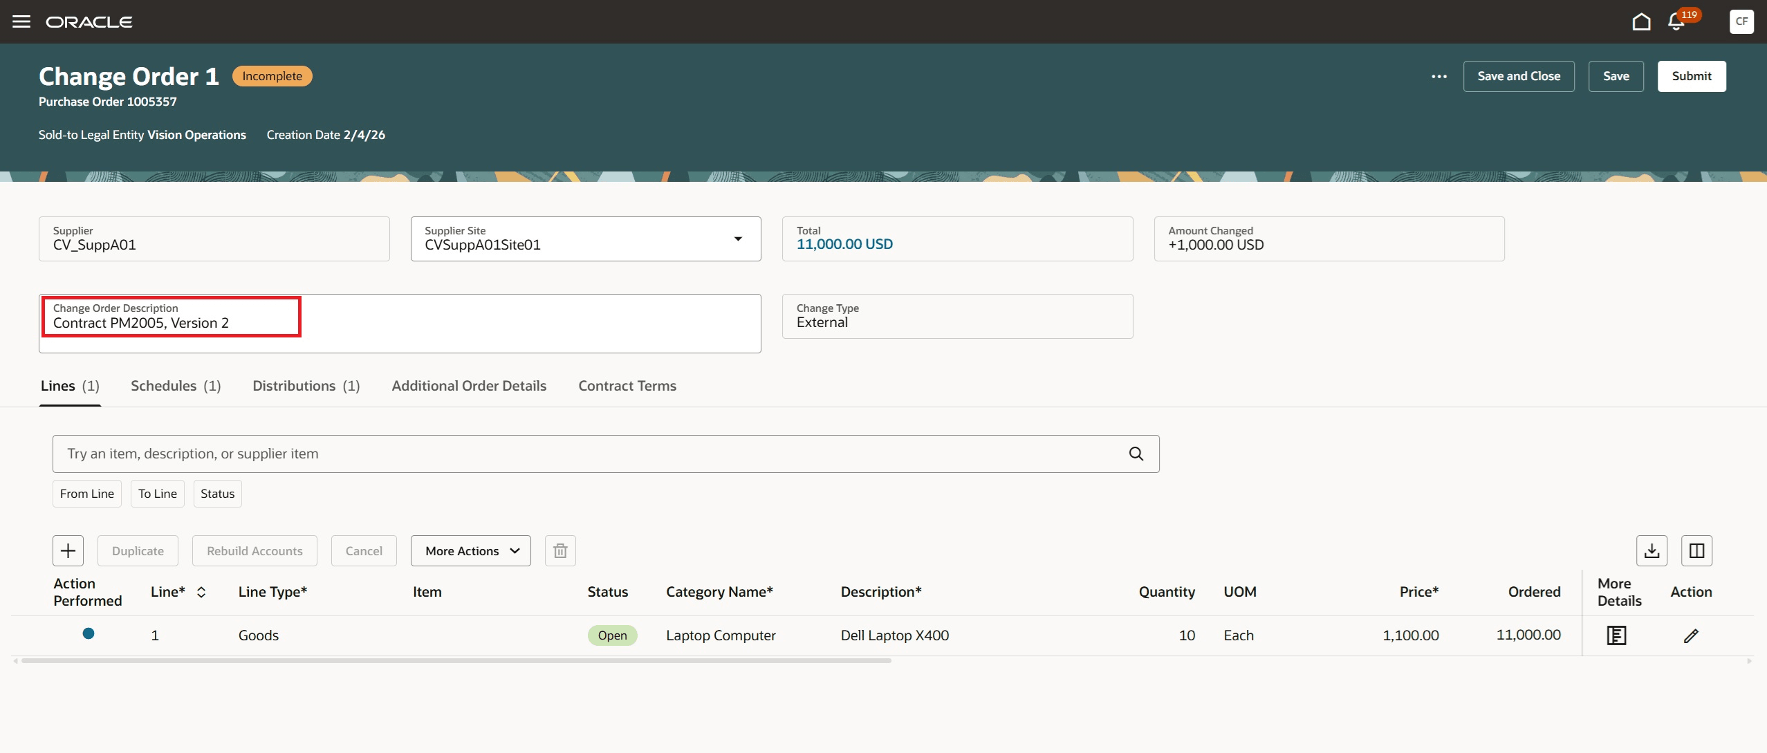This screenshot has height=753, width=1767.
Task: Toggle the From Line filter chip
Action: click(86, 493)
